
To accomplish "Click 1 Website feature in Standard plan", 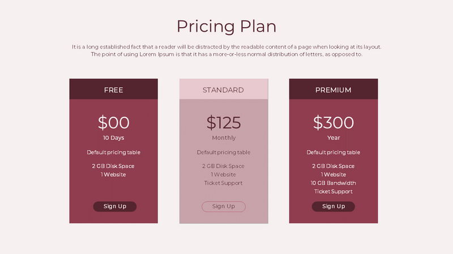I will click(223, 174).
